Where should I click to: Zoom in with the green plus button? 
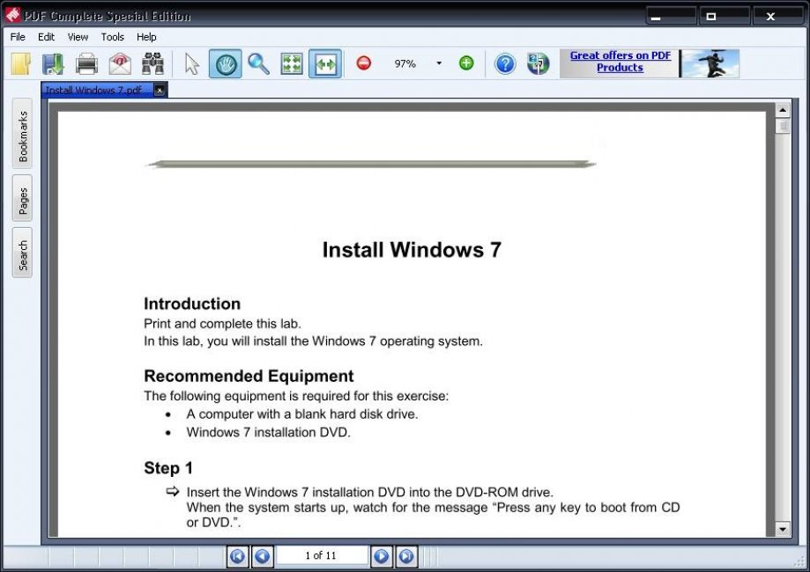coord(466,63)
